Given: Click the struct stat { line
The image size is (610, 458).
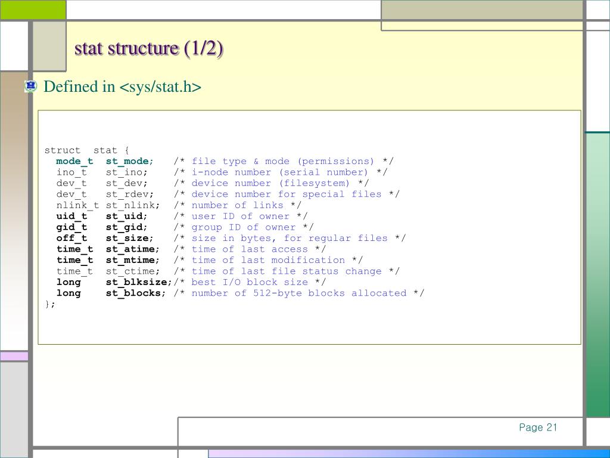Looking at the screenshot, I should [87, 150].
